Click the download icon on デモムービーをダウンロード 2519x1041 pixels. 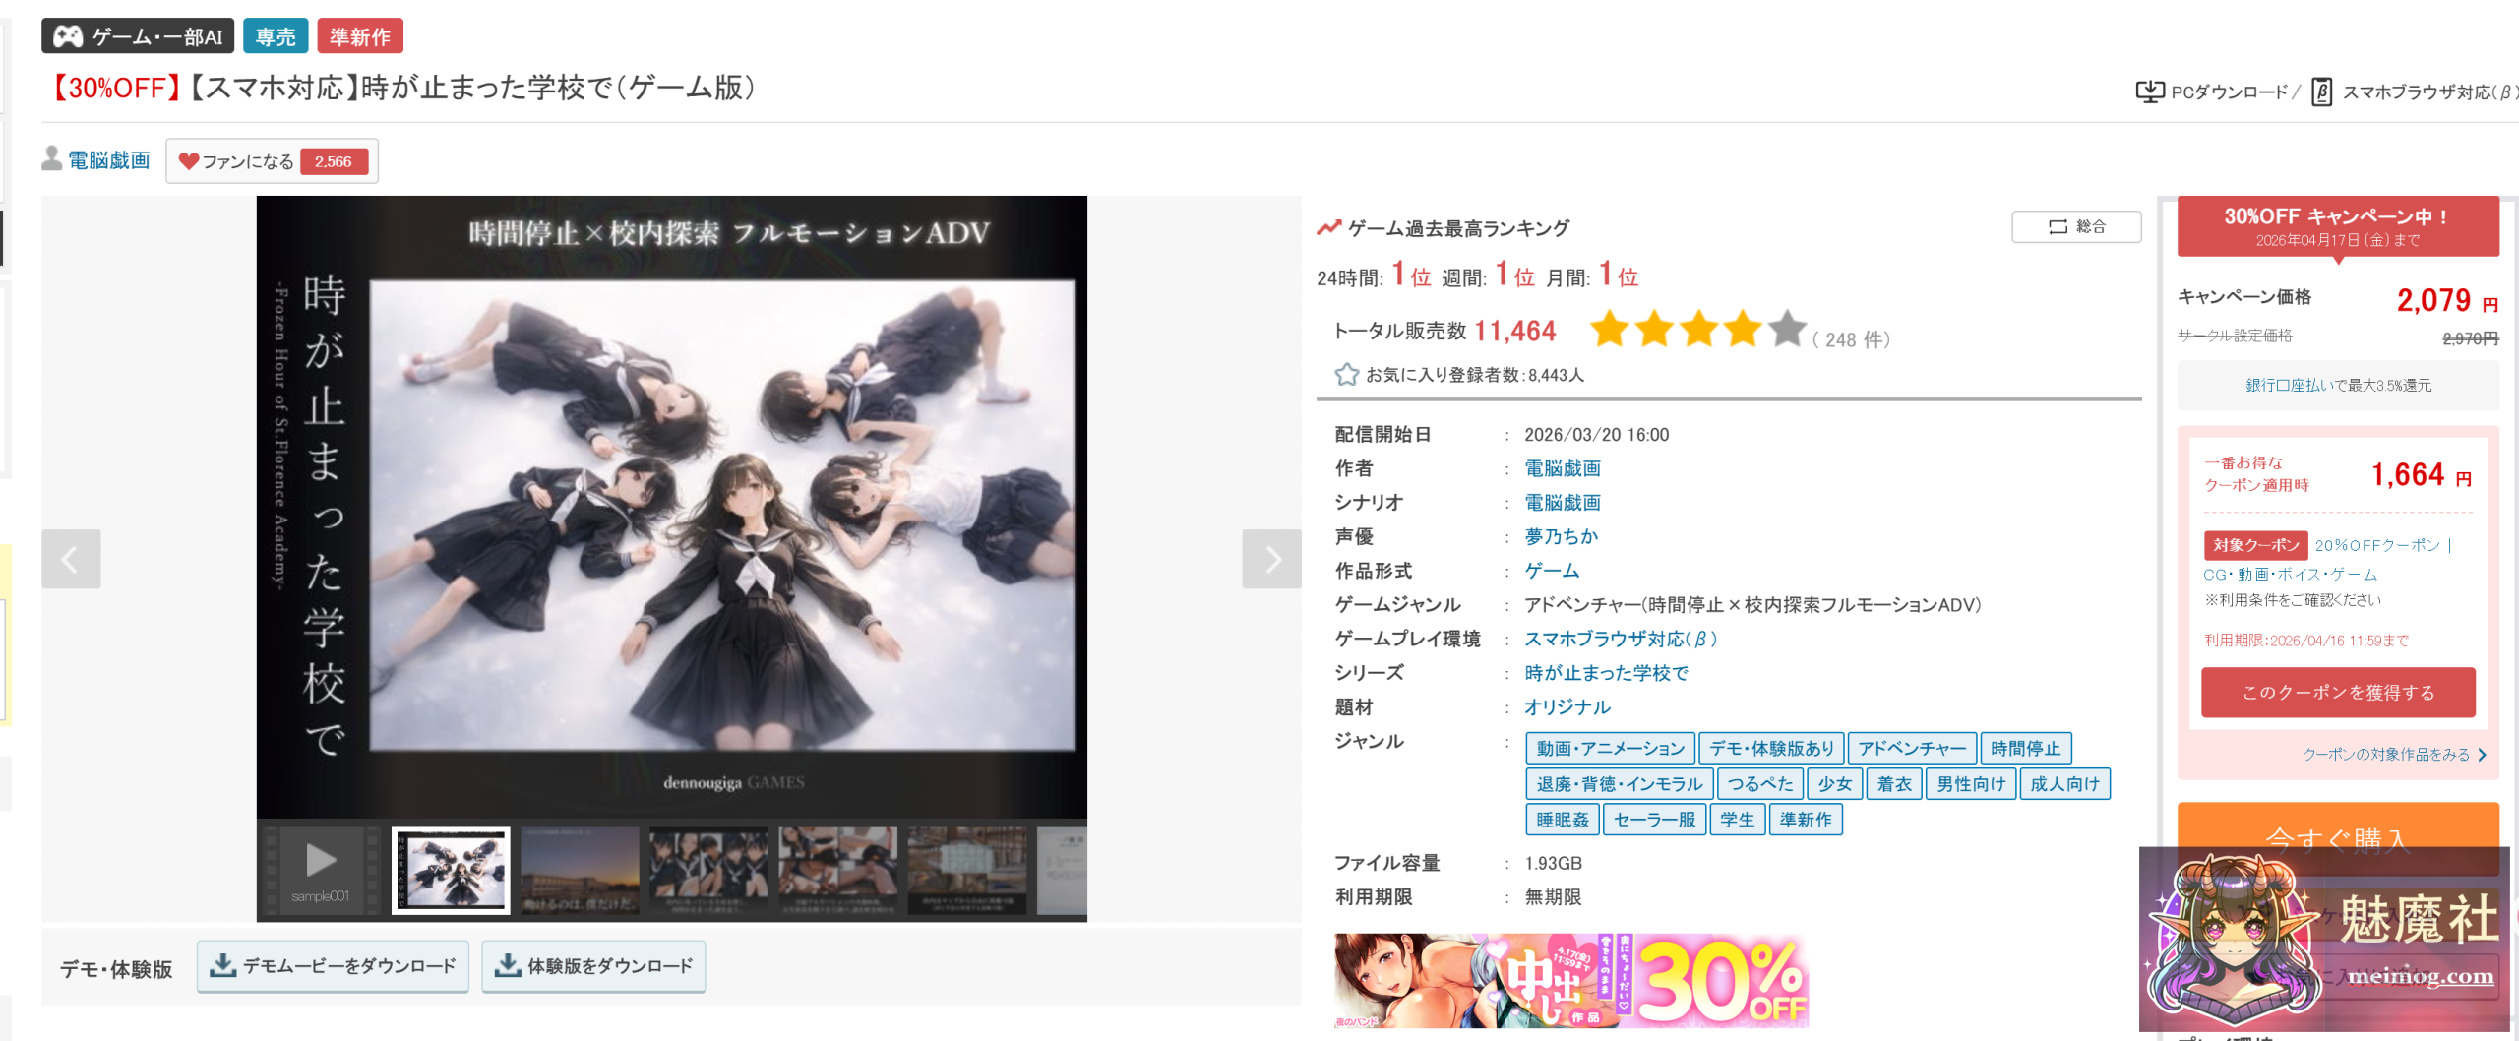(x=223, y=965)
